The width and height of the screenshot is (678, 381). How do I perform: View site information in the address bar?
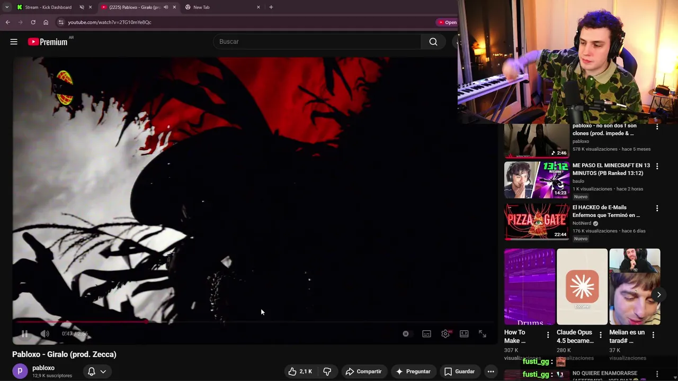61,22
